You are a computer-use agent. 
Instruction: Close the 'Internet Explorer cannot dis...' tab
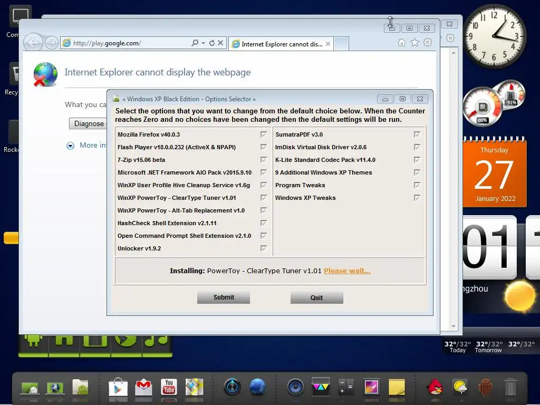328,44
